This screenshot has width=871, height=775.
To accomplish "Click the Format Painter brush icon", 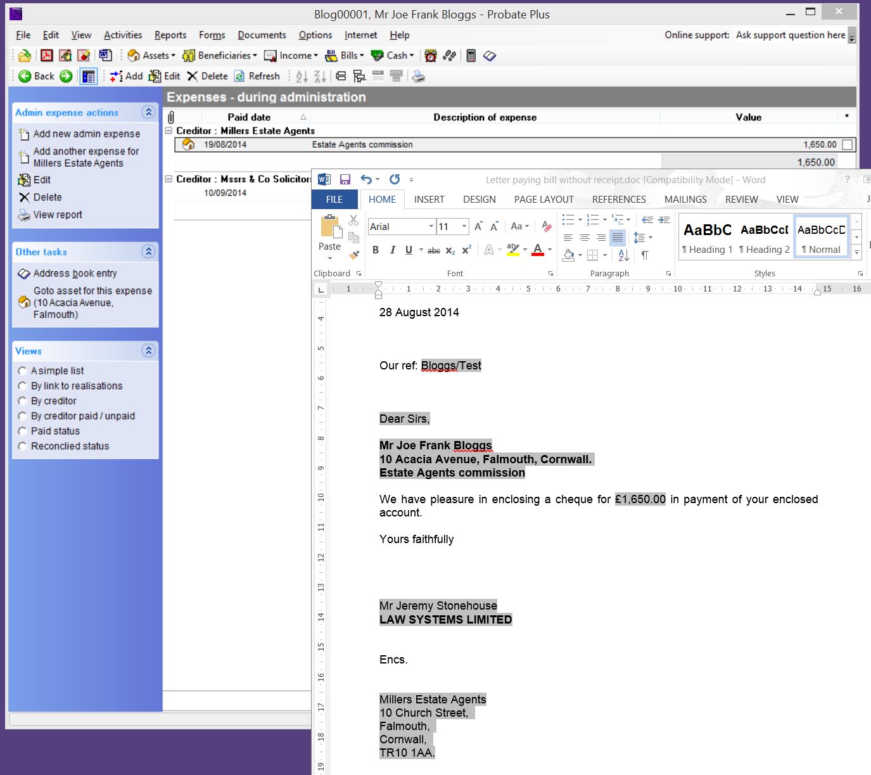I will point(354,255).
